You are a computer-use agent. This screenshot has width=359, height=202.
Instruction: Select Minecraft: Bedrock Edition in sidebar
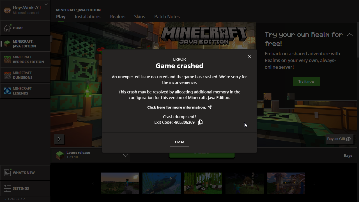pos(25,59)
